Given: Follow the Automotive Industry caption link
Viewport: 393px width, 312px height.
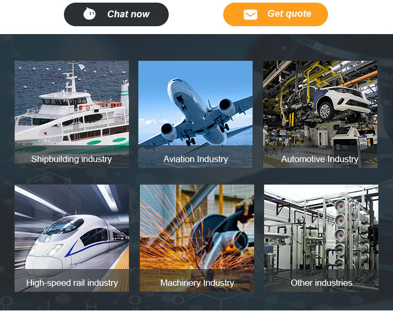Looking at the screenshot, I should pos(320,159).
